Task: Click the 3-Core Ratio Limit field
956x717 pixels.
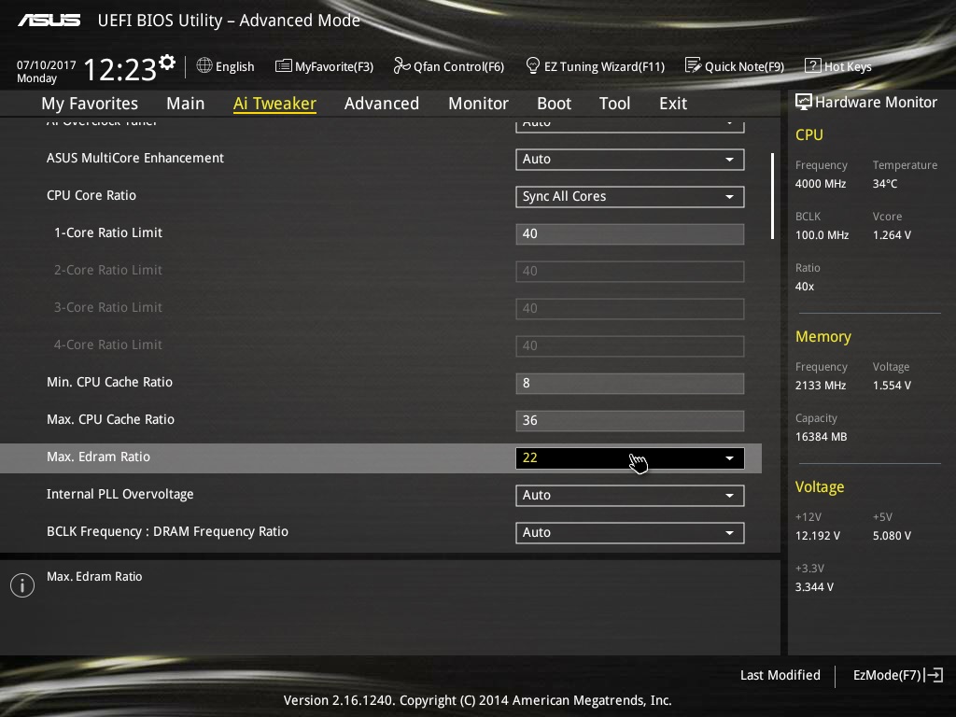Action: (630, 308)
